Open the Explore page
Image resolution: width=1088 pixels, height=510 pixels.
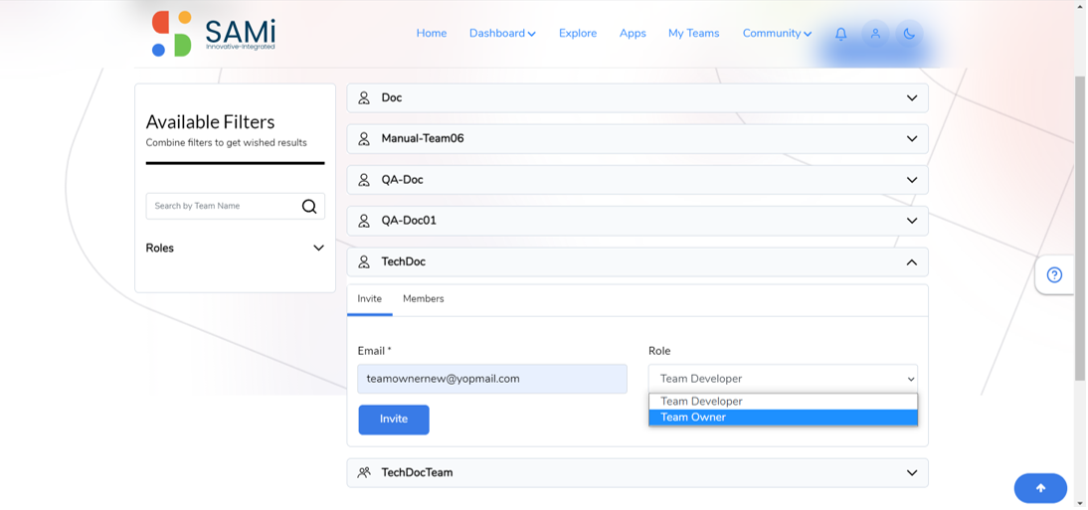pyautogui.click(x=578, y=34)
